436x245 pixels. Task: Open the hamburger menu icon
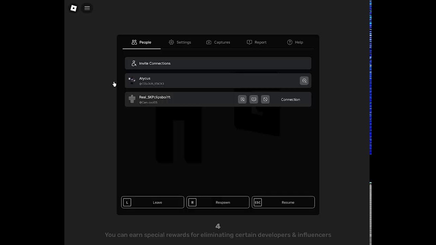(x=87, y=8)
